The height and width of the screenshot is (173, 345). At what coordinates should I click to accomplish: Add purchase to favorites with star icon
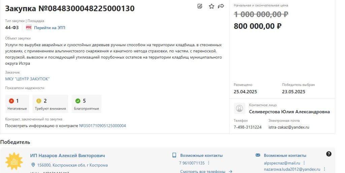point(212,6)
